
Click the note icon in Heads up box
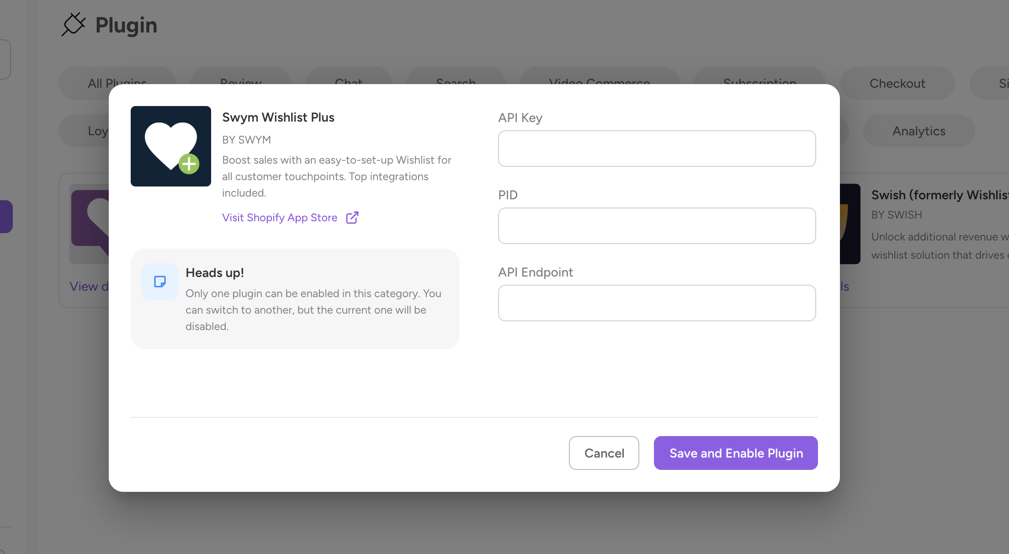tap(159, 282)
